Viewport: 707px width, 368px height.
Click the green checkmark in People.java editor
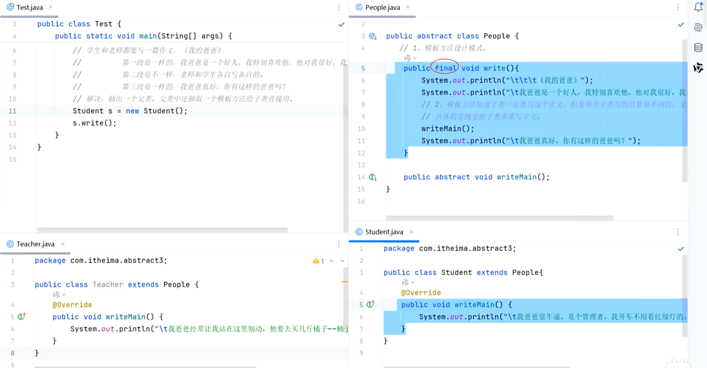(x=681, y=24)
